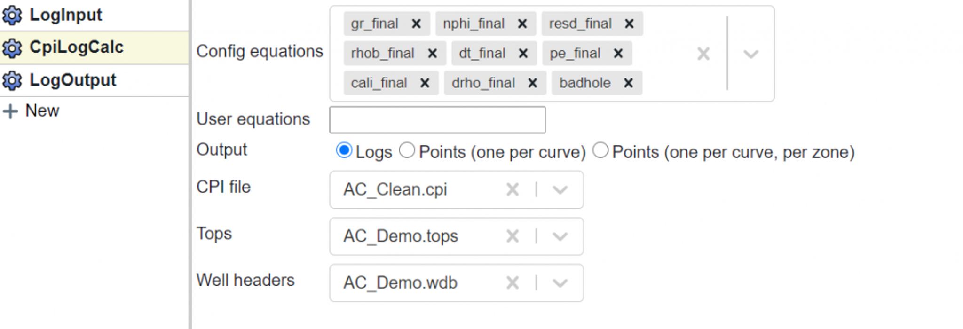Click the User equations text field
The image size is (963, 329).
(437, 120)
